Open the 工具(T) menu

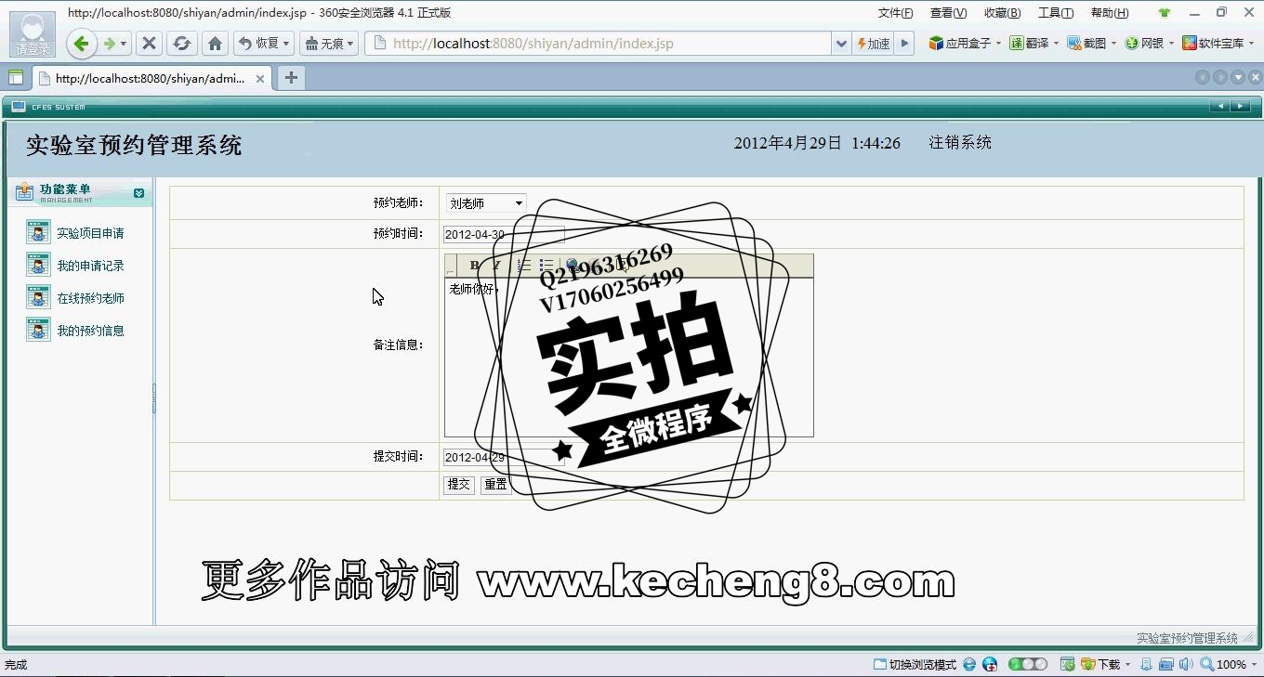coord(1056,13)
